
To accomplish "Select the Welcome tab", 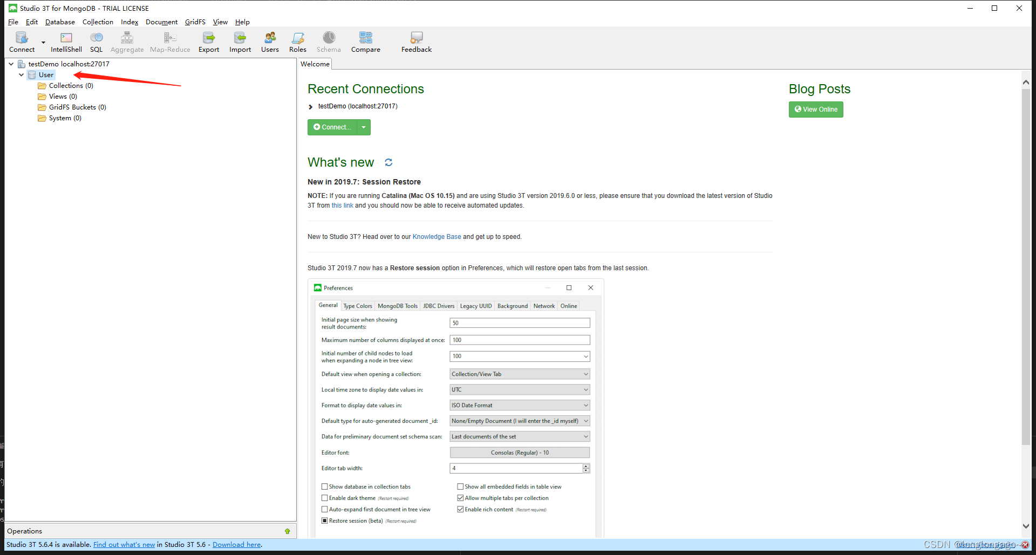I will point(315,64).
